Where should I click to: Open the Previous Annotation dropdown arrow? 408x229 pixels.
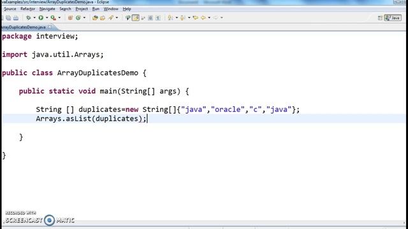click(189, 18)
